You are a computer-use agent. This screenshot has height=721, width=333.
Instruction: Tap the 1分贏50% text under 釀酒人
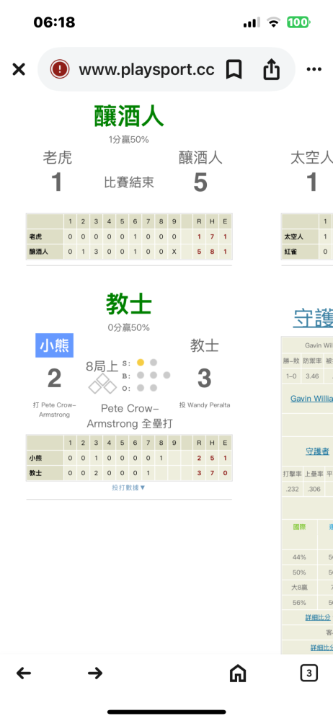coord(129,140)
